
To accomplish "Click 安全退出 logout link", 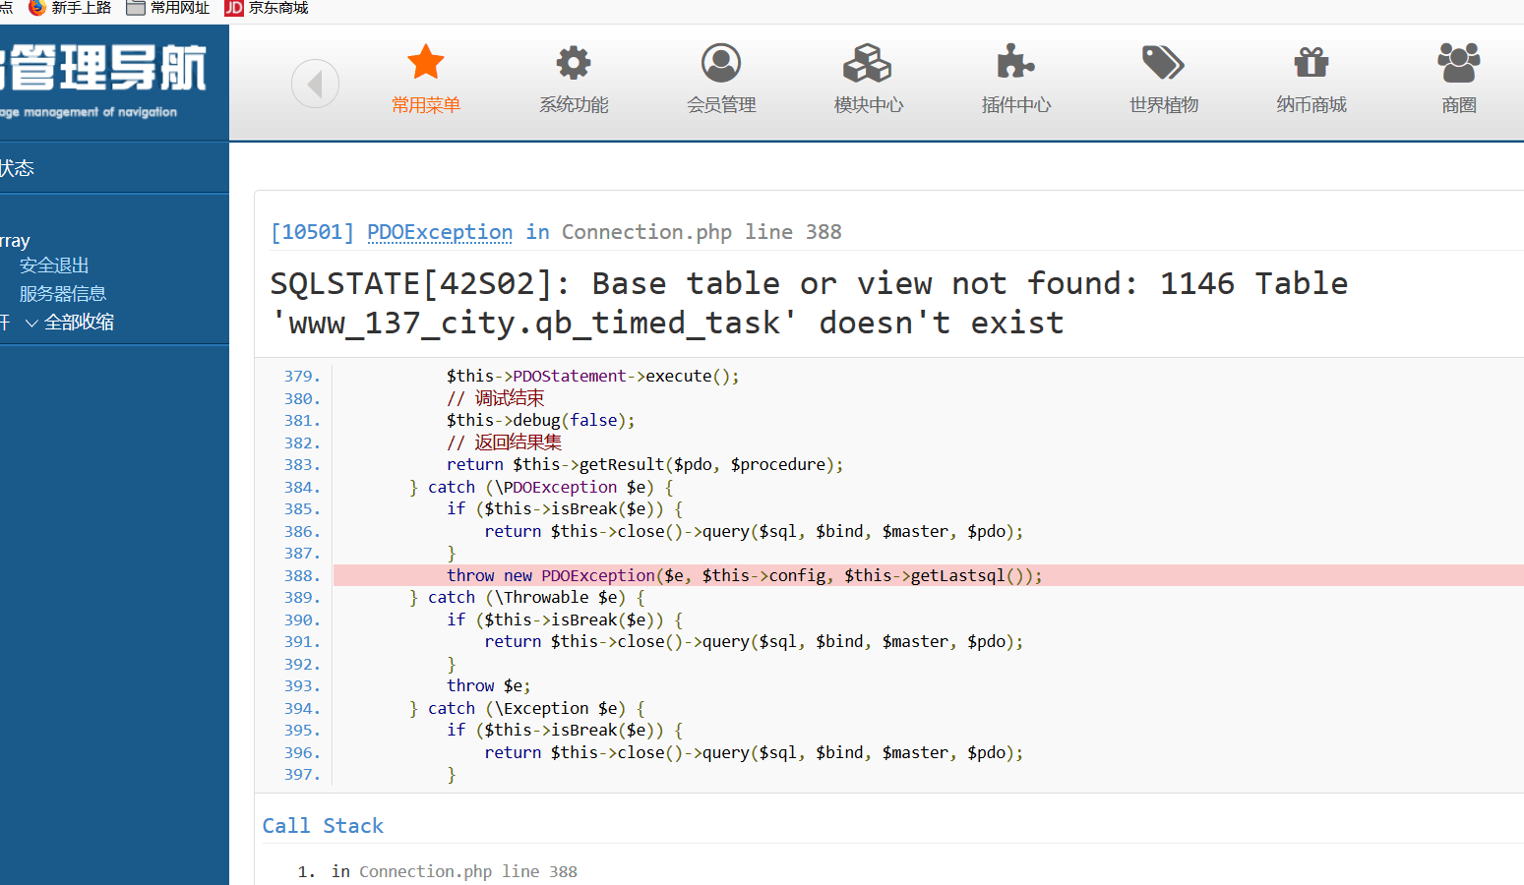I will click(x=54, y=265).
